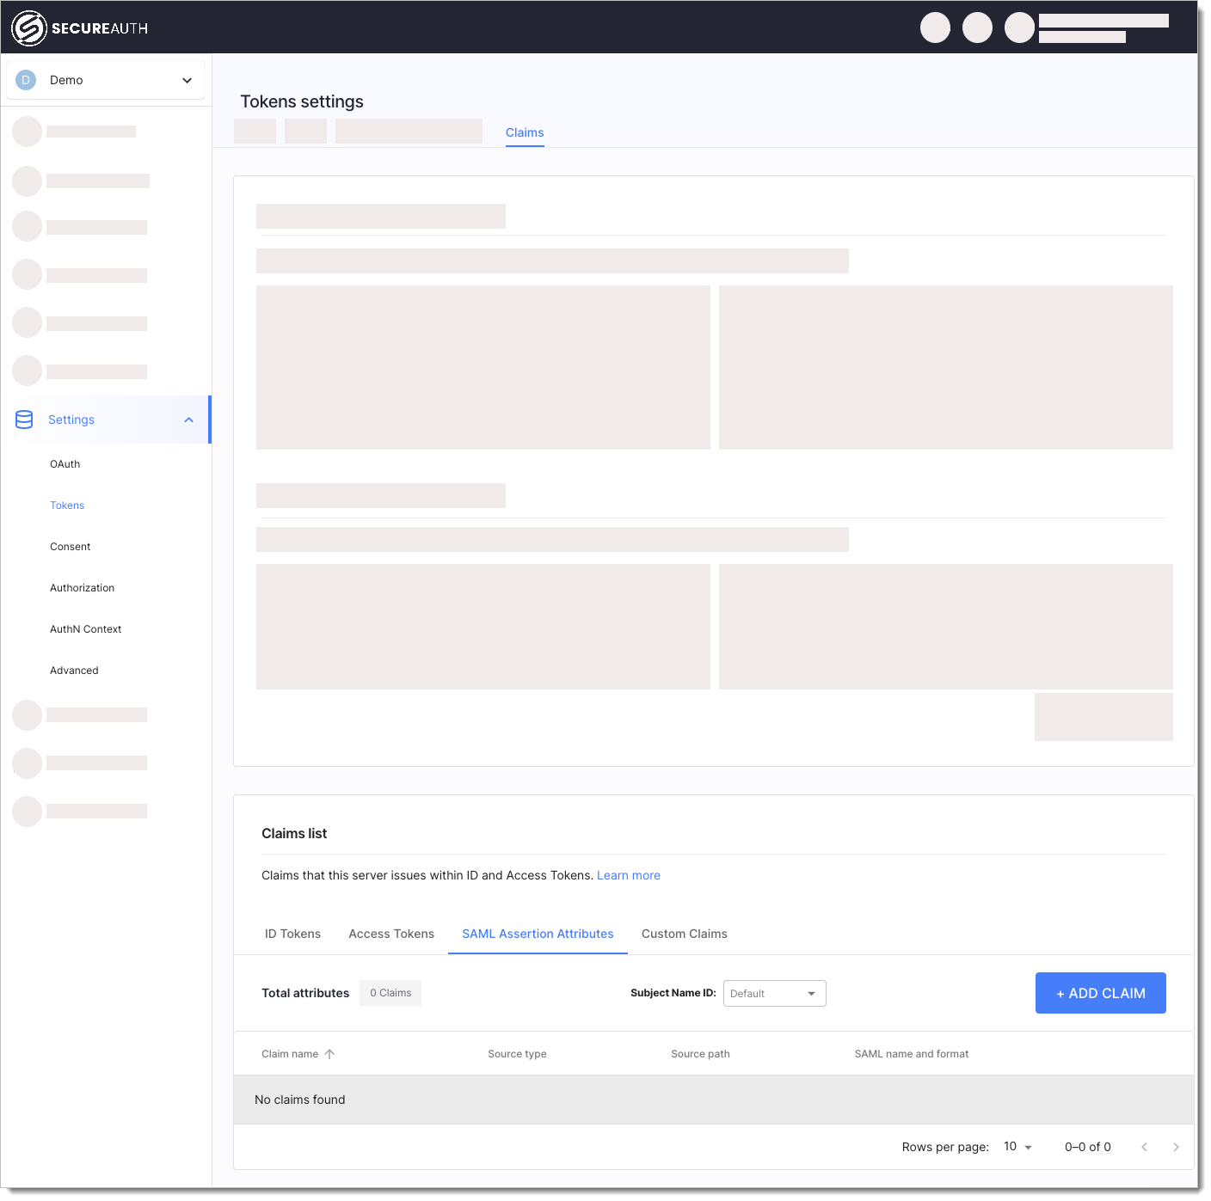This screenshot has width=1211, height=1201.
Task: Click the Total attributes label
Action: [x=305, y=993]
